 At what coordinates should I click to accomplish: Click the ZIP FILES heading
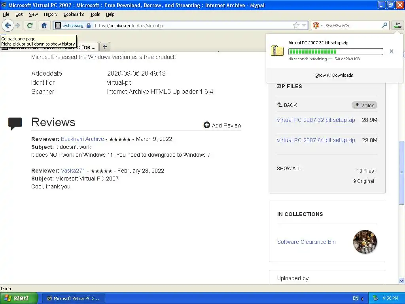[289, 86]
